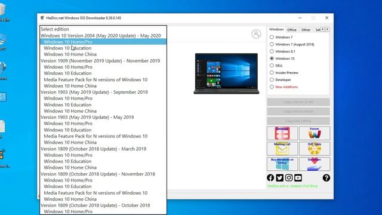
Task: Choose Windows 10 Home China under Version 1909
Action: pos(103,86)
